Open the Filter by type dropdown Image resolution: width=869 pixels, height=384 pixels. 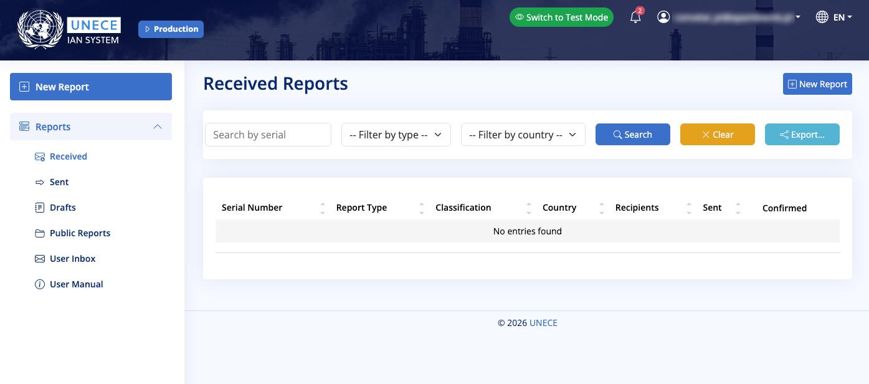396,135
